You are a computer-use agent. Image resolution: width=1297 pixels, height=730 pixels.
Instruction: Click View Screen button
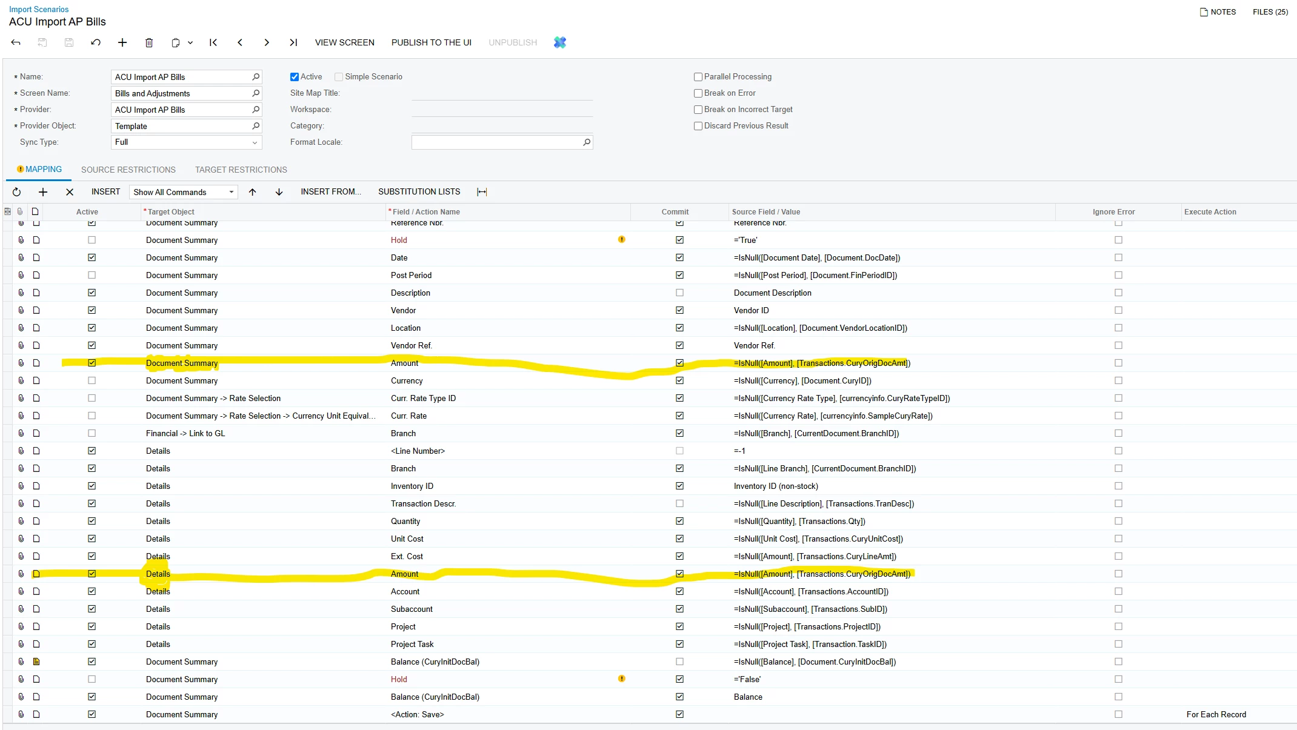tap(344, 42)
